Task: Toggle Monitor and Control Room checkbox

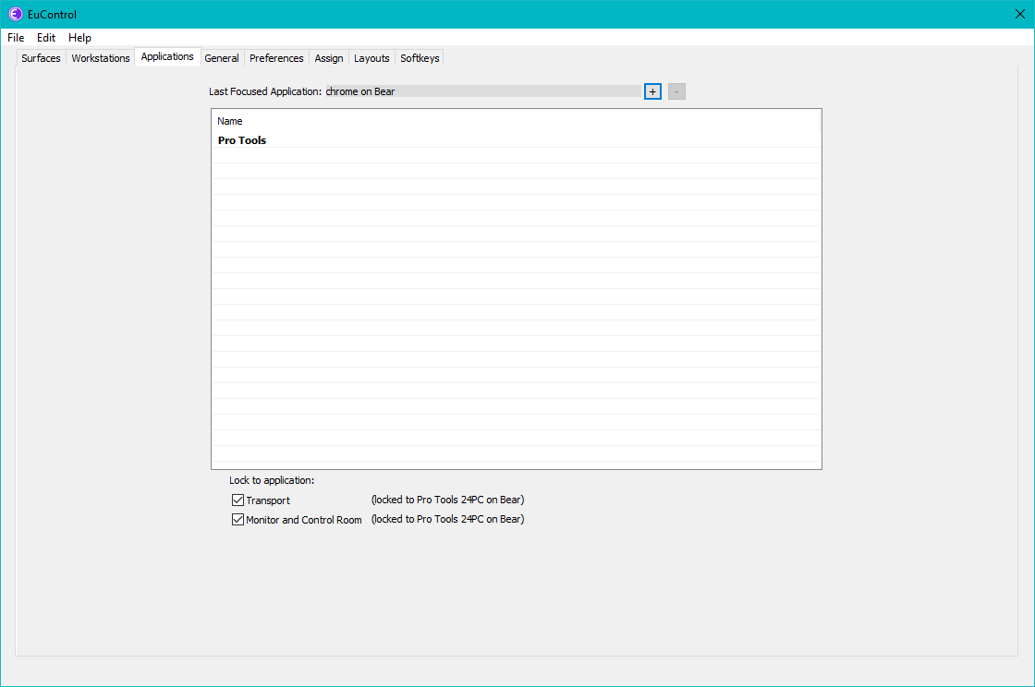Action: [x=237, y=520]
